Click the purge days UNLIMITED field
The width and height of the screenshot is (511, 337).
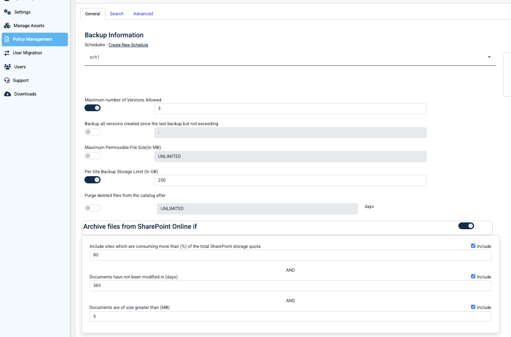click(258, 208)
